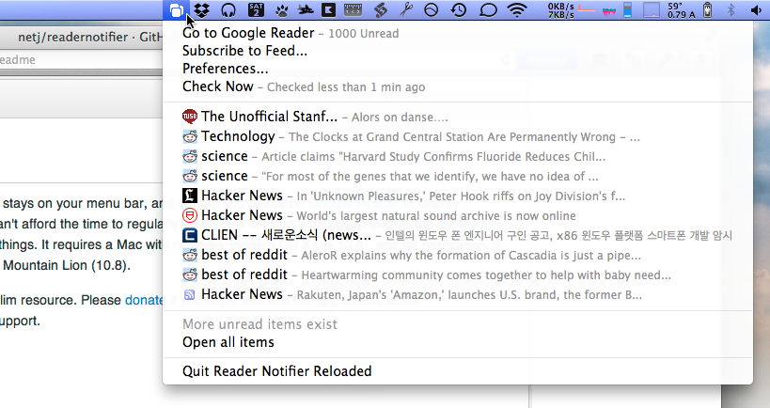
Task: Click the paw print Growl icon
Action: pyautogui.click(x=282, y=9)
